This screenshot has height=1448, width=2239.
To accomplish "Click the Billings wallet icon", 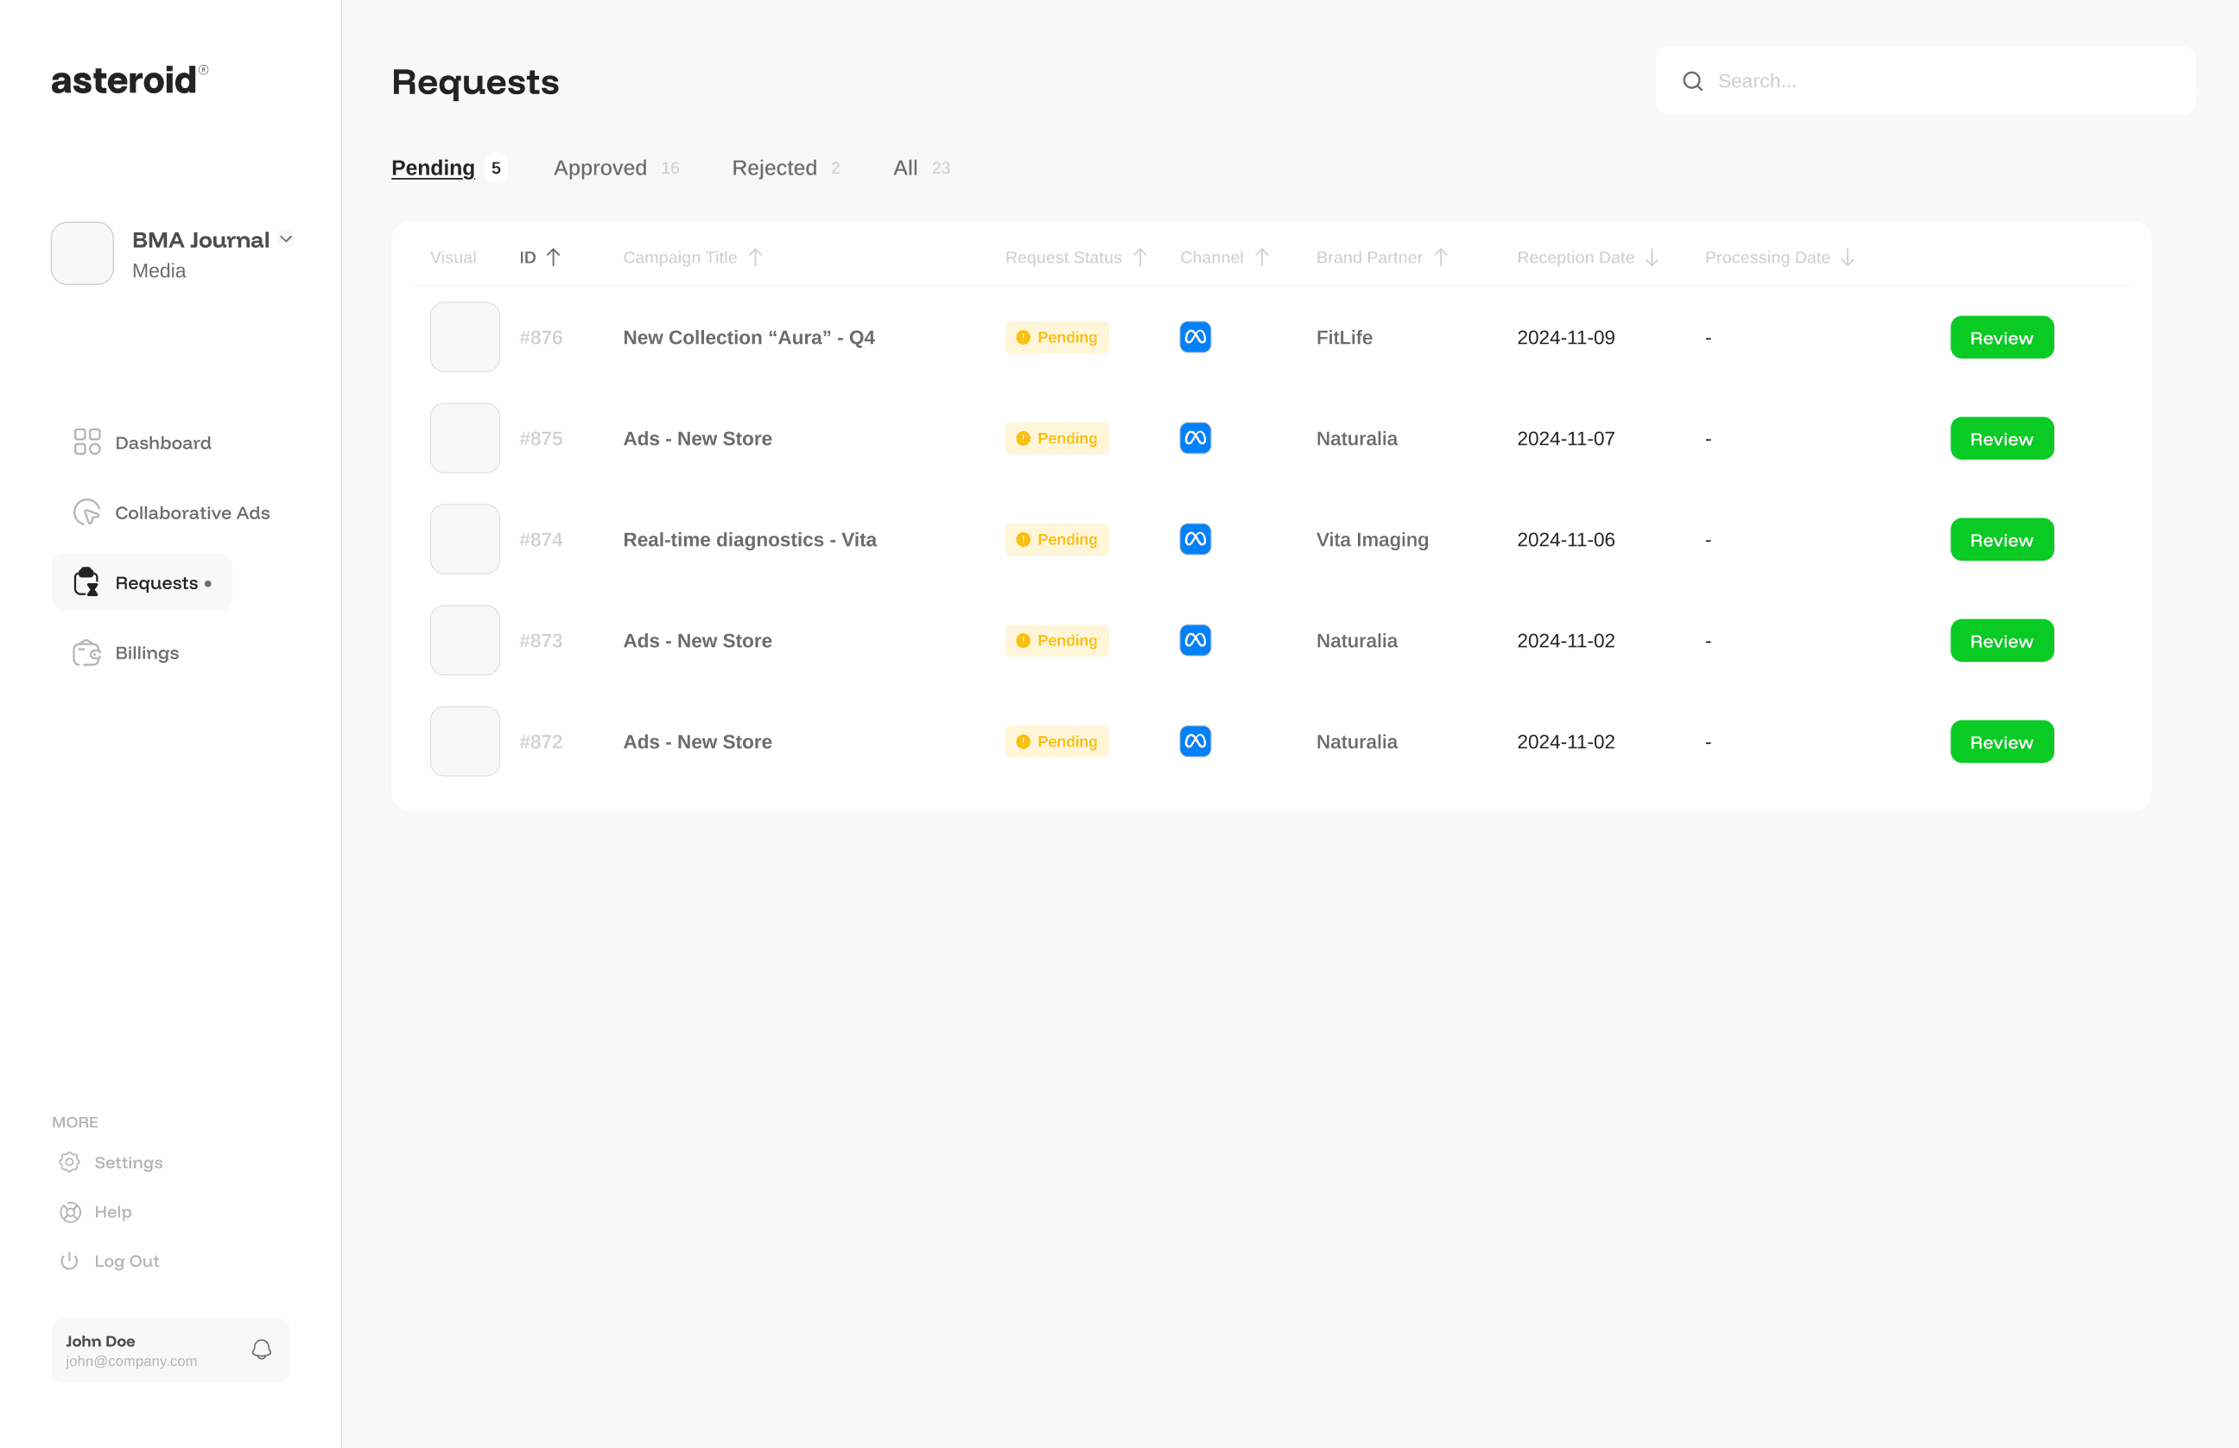I will tap(86, 652).
